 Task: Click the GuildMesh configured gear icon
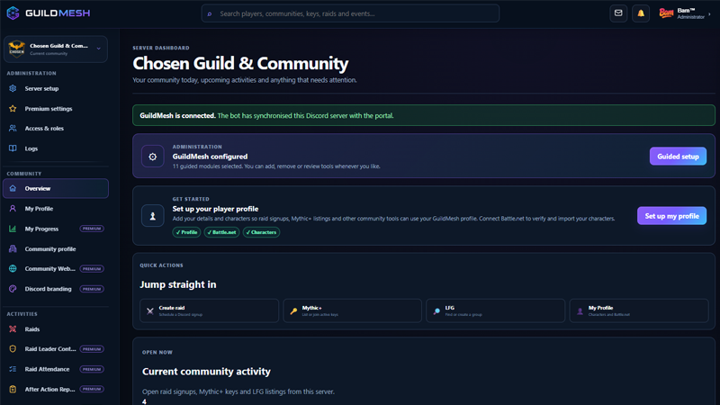152,157
